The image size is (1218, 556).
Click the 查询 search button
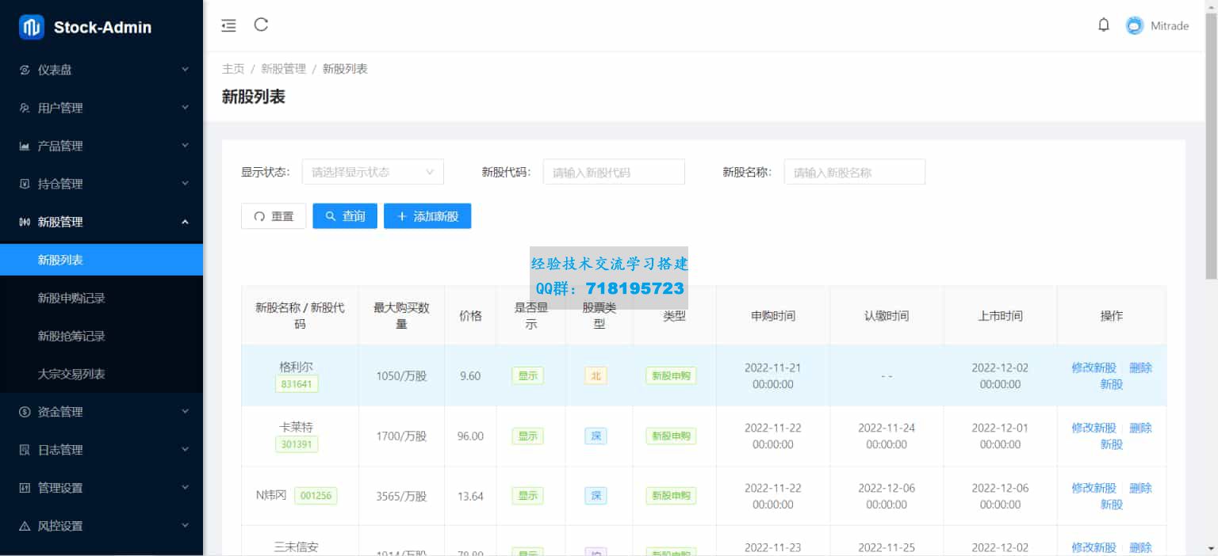tap(345, 216)
